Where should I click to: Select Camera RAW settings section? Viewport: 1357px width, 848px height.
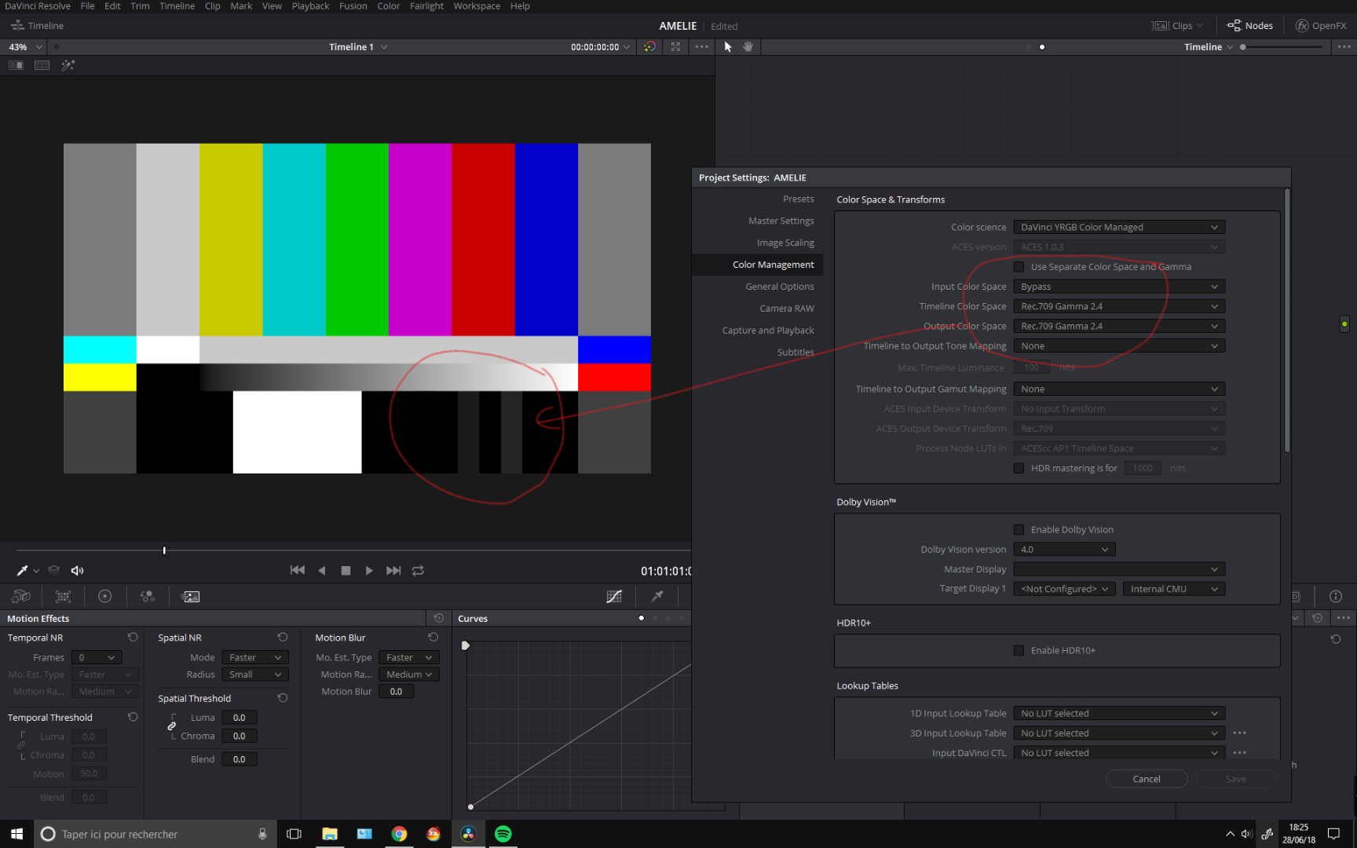pos(787,309)
